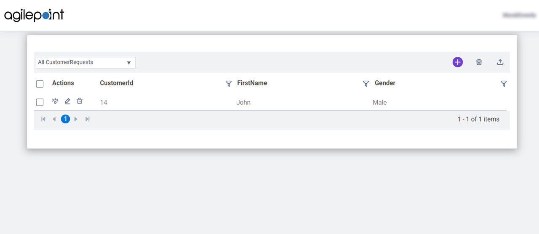Screen dimensions: 539x234
Task: Click the row delete trash icon for John
Action: click(80, 101)
